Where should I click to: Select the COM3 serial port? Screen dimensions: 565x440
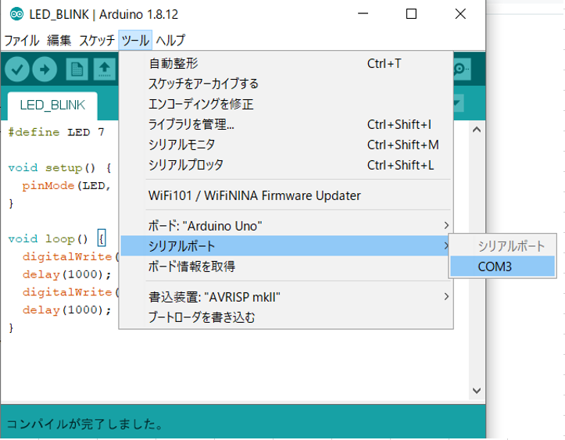click(x=502, y=267)
